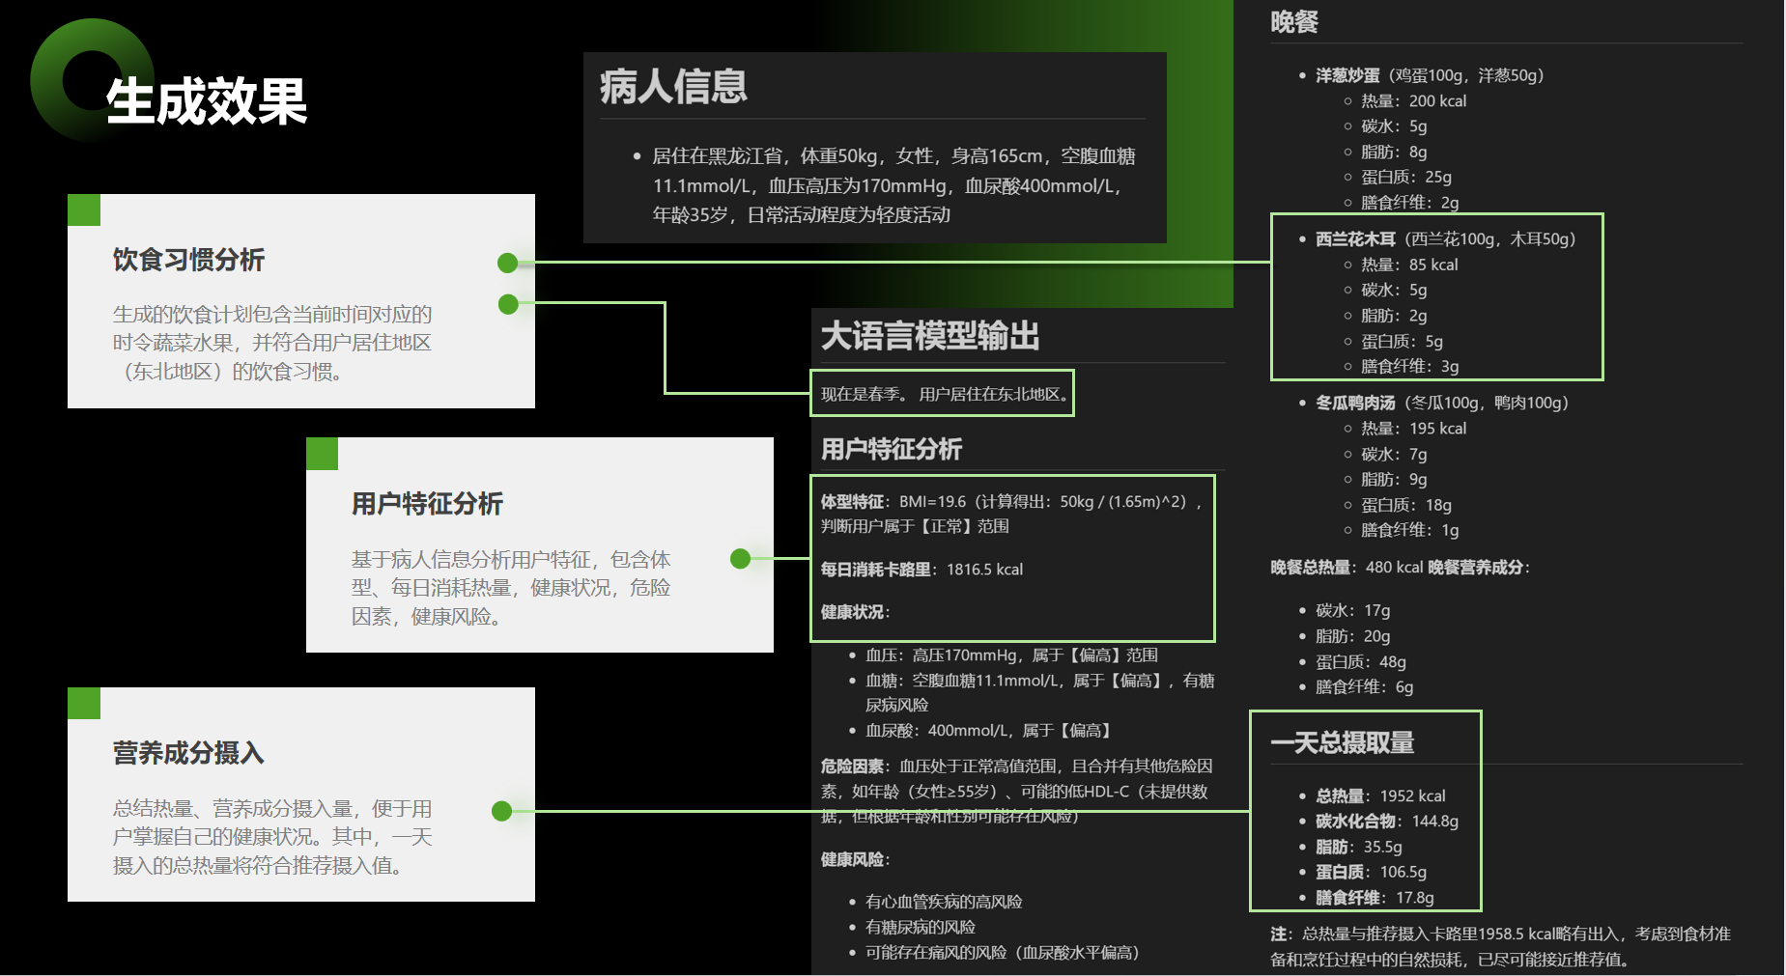Select the "健康状况：" label
The image size is (1786, 976).
pyautogui.click(x=856, y=612)
